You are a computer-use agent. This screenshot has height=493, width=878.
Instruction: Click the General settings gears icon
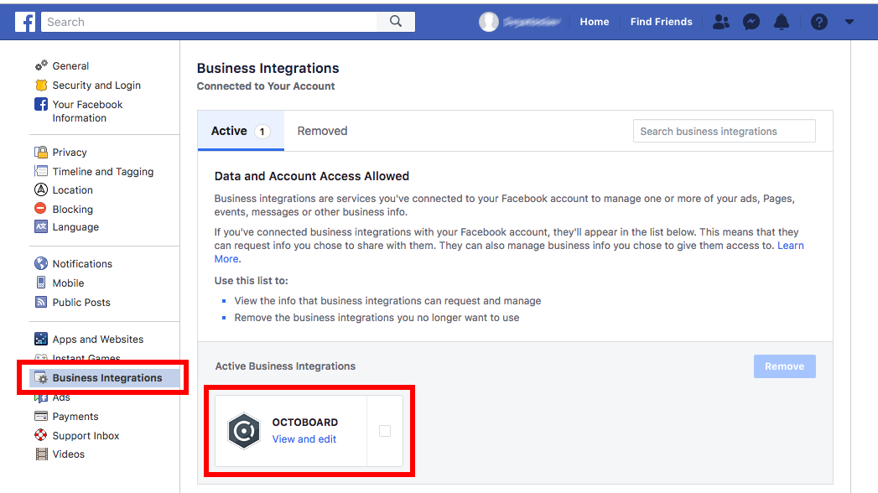point(41,65)
